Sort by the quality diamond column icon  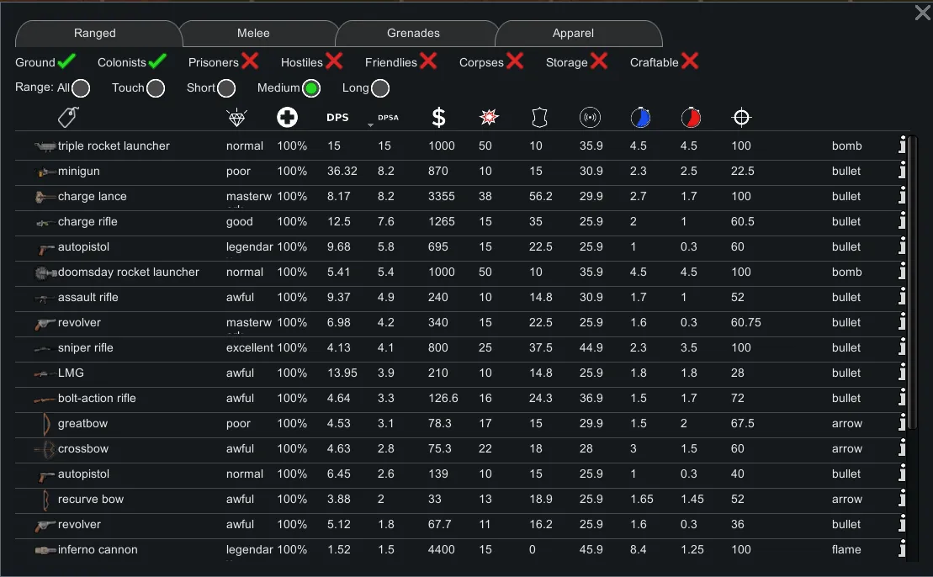pyautogui.click(x=237, y=118)
